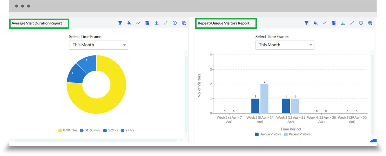The width and height of the screenshot is (386, 156).
Task: Click toggle switches icon in Average Visit Duration Report
Action: coord(147,23)
